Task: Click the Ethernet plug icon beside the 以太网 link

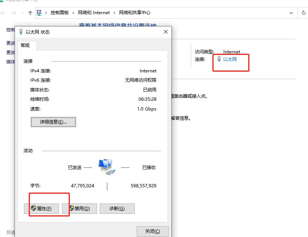Action: click(x=219, y=59)
